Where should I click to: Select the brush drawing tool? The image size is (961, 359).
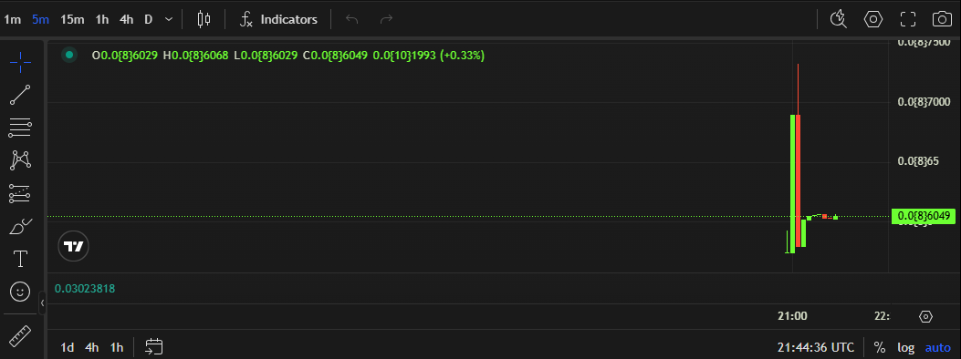click(20, 227)
